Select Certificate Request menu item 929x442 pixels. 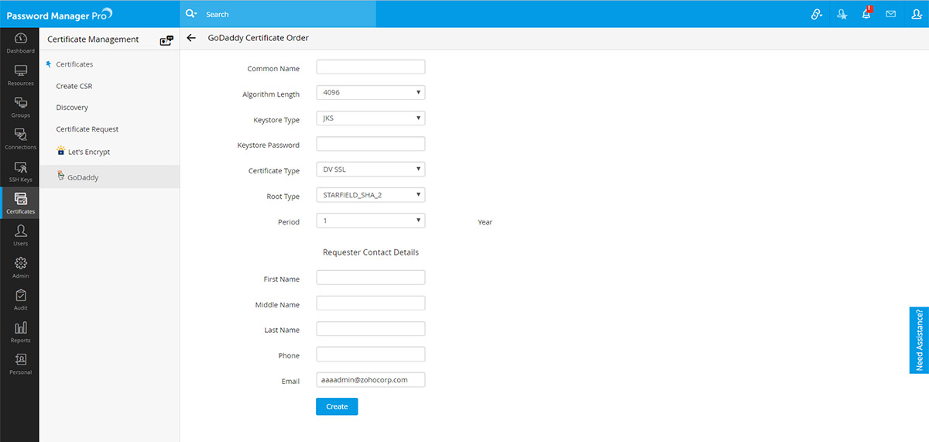click(87, 129)
